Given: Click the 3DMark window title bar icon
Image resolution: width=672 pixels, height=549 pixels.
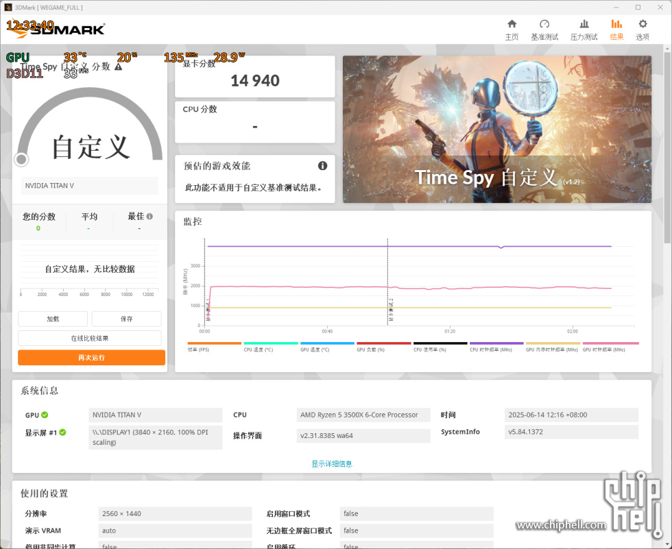Looking at the screenshot, I should 8,8.
